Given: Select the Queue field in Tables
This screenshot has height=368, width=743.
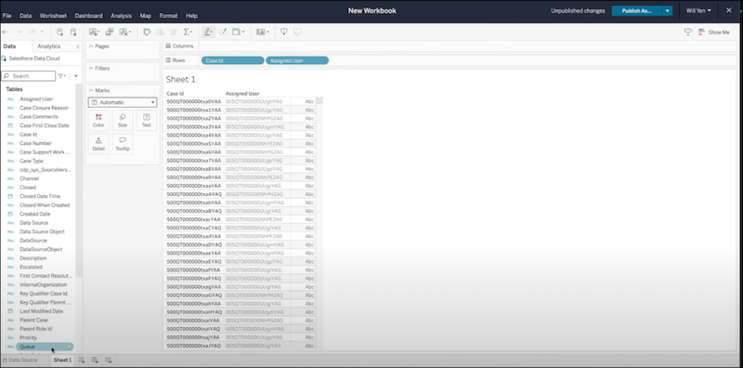Looking at the screenshot, I should 45,347.
